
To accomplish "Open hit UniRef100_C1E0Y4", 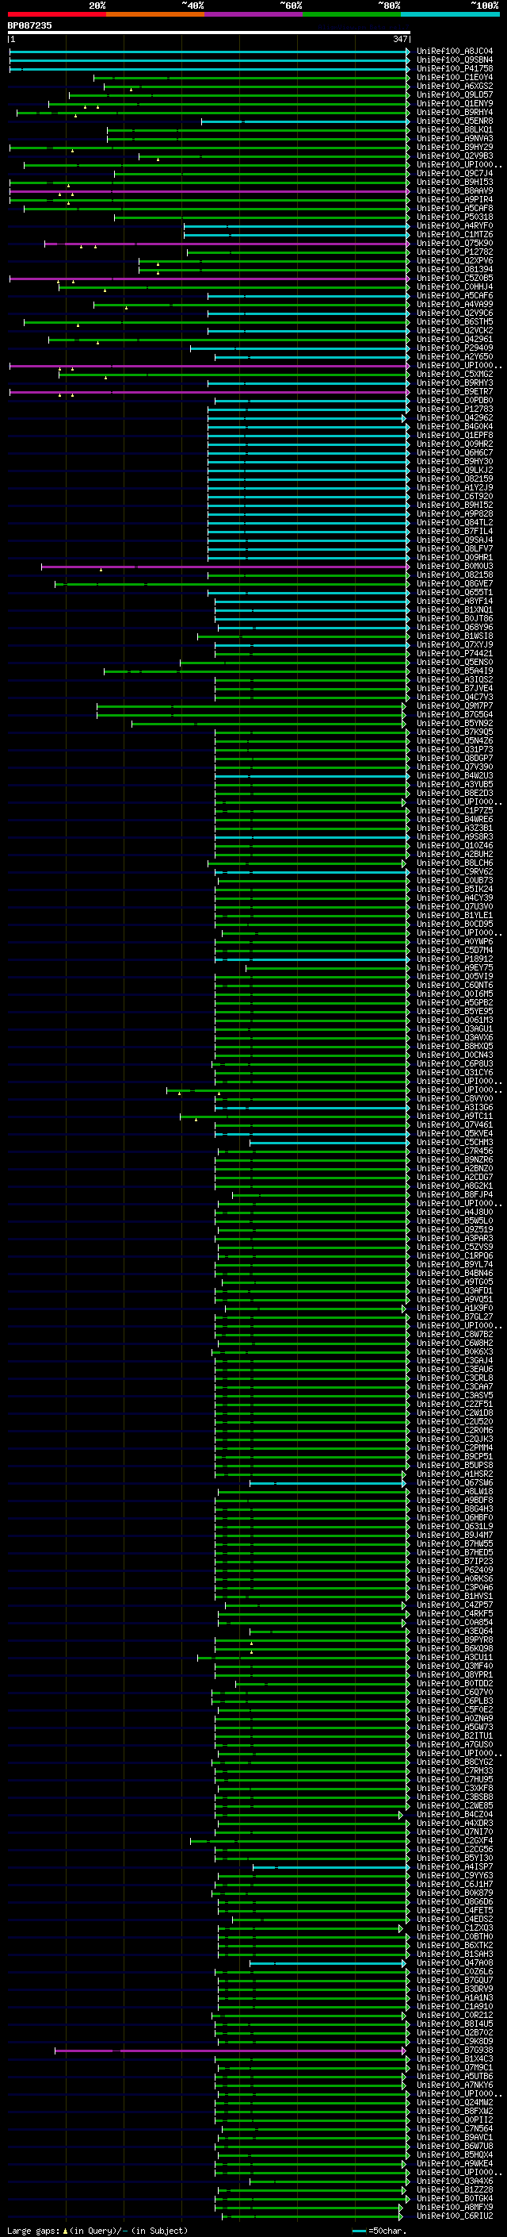I will [455, 77].
